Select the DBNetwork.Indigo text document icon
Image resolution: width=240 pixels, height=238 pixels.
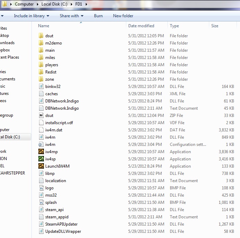[x=41, y=108]
